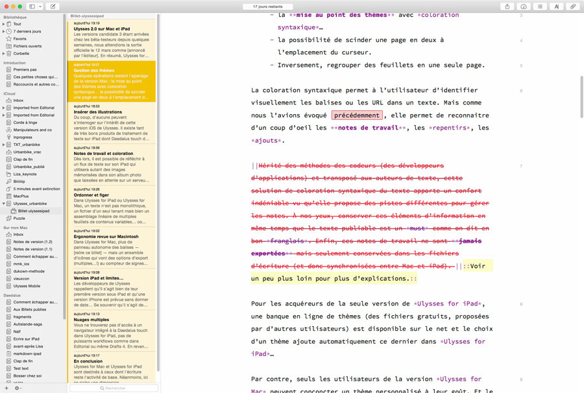Toggle the library sidebar view button
Image resolution: width=584 pixels, height=393 pixels.
coord(32,6)
